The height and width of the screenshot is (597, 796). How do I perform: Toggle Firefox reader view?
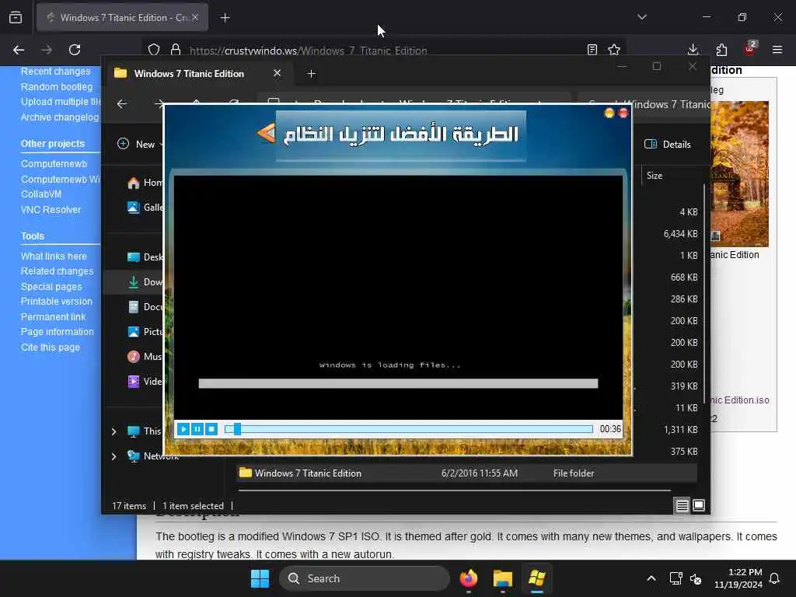(x=592, y=50)
